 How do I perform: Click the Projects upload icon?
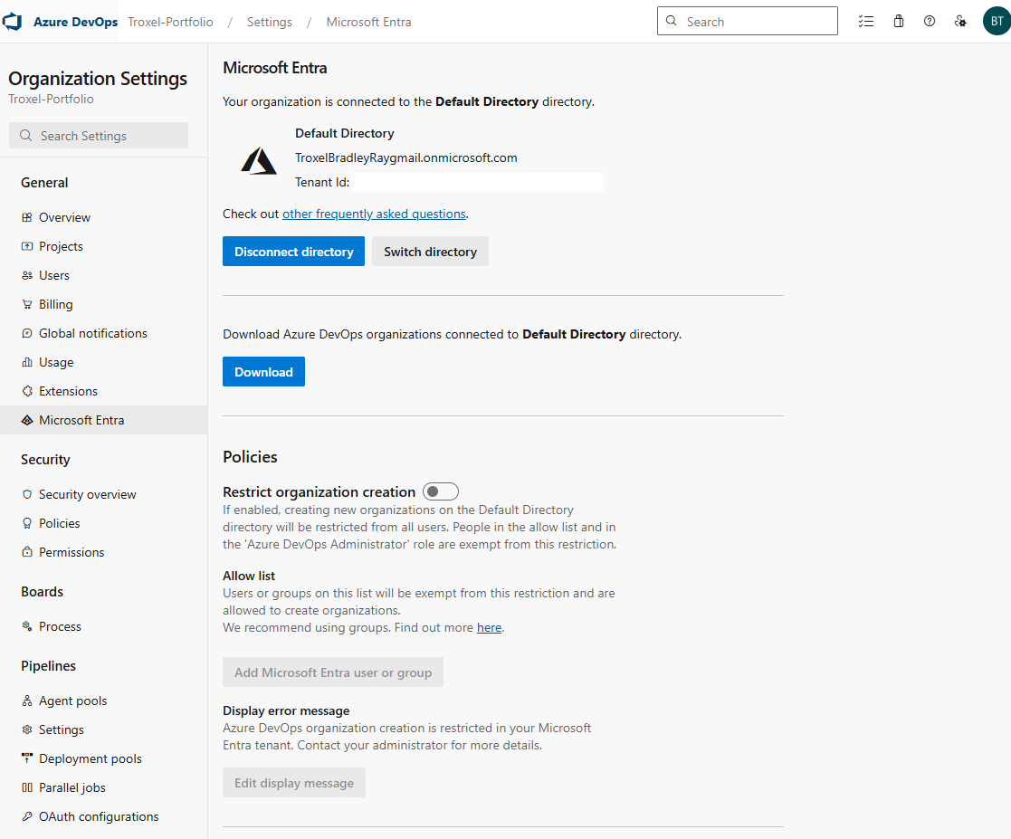[x=27, y=246]
